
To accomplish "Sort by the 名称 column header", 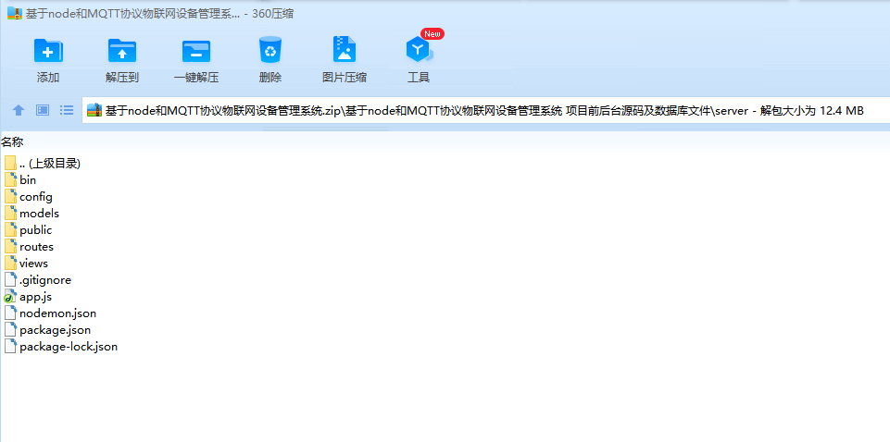I will (12, 142).
